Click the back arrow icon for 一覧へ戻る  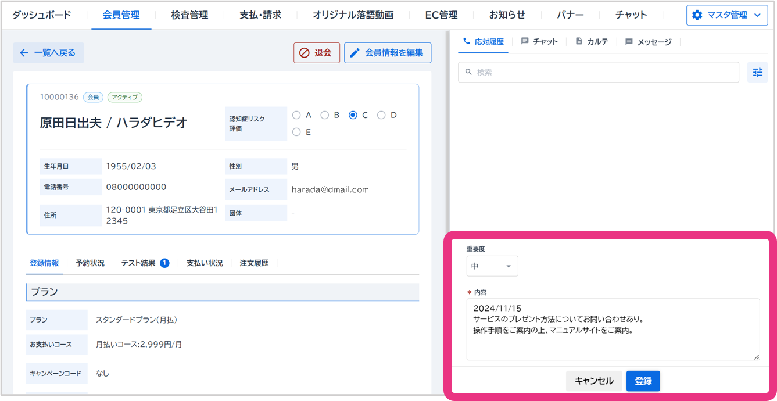24,53
